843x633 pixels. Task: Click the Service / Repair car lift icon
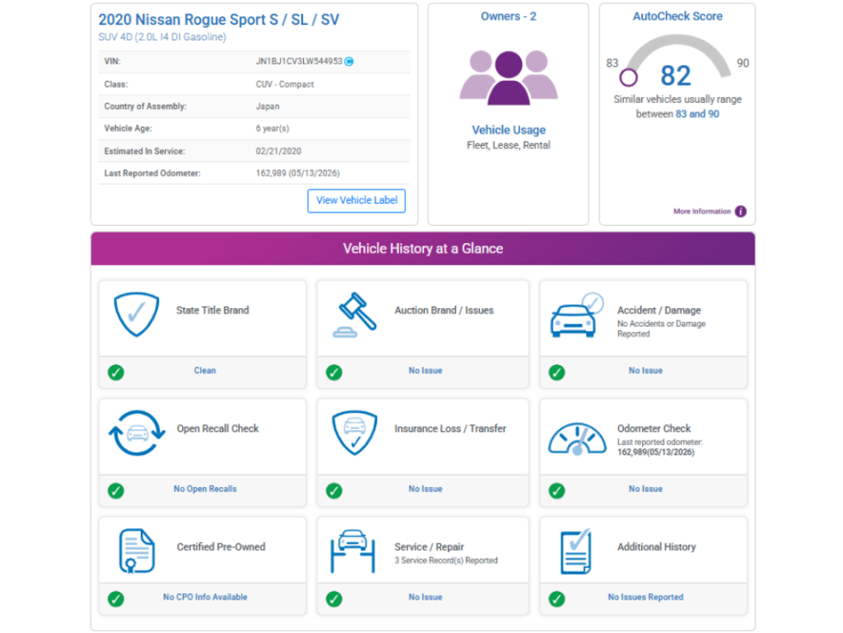(x=353, y=551)
